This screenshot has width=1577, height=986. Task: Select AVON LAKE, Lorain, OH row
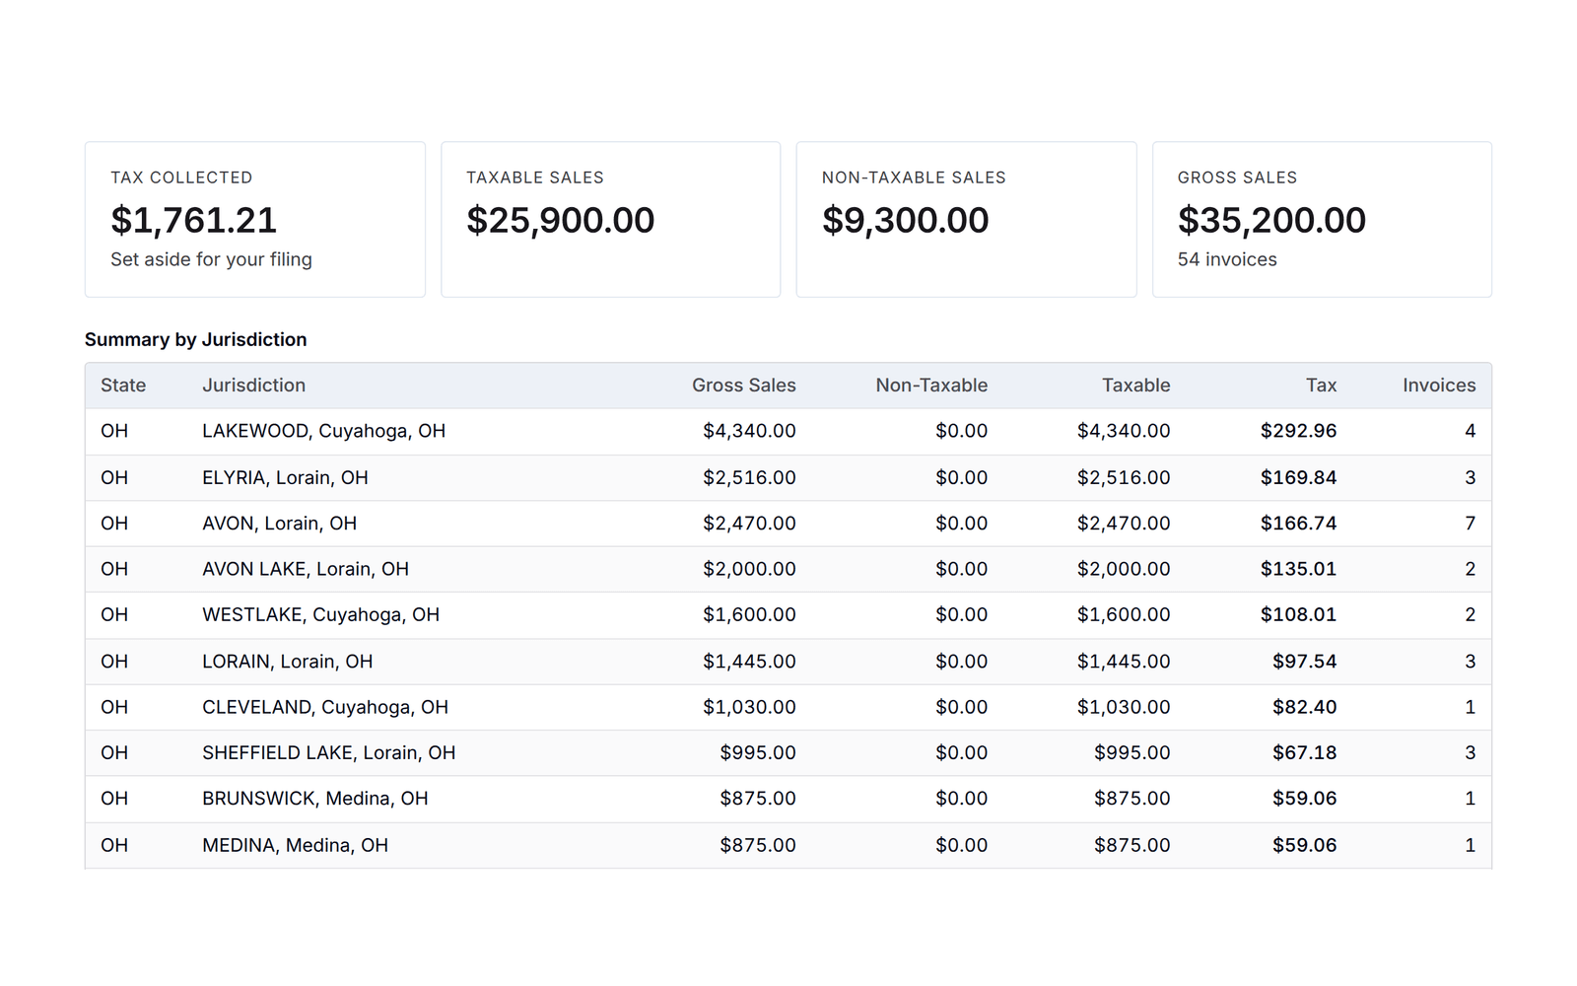pos(788,569)
